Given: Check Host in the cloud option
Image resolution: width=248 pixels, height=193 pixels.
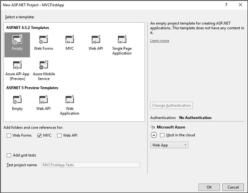Looking at the screenshot, I should 162,135.
